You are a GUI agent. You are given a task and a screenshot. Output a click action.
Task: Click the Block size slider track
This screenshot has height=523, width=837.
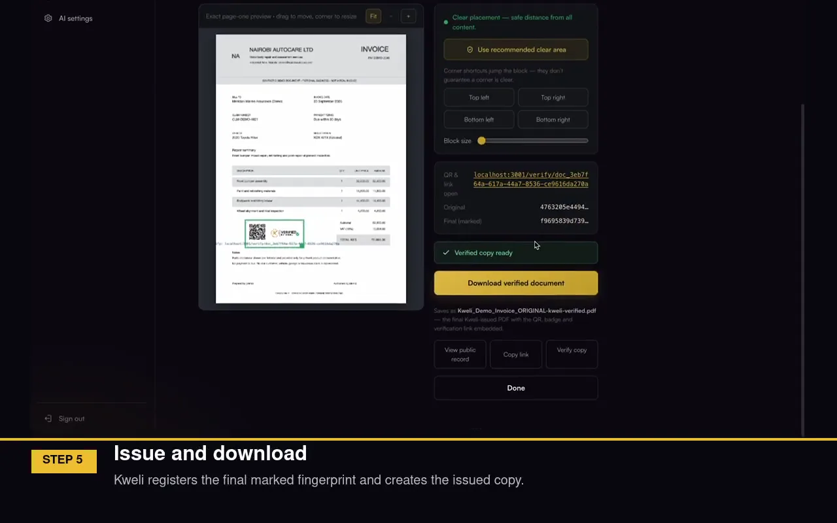(533, 141)
